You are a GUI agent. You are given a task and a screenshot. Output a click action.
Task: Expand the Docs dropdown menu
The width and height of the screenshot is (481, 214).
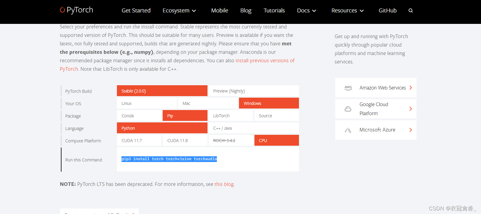point(307,11)
